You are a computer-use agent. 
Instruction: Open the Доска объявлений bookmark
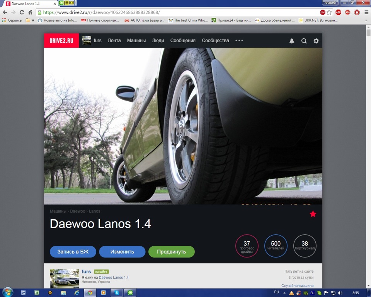tap(275, 20)
